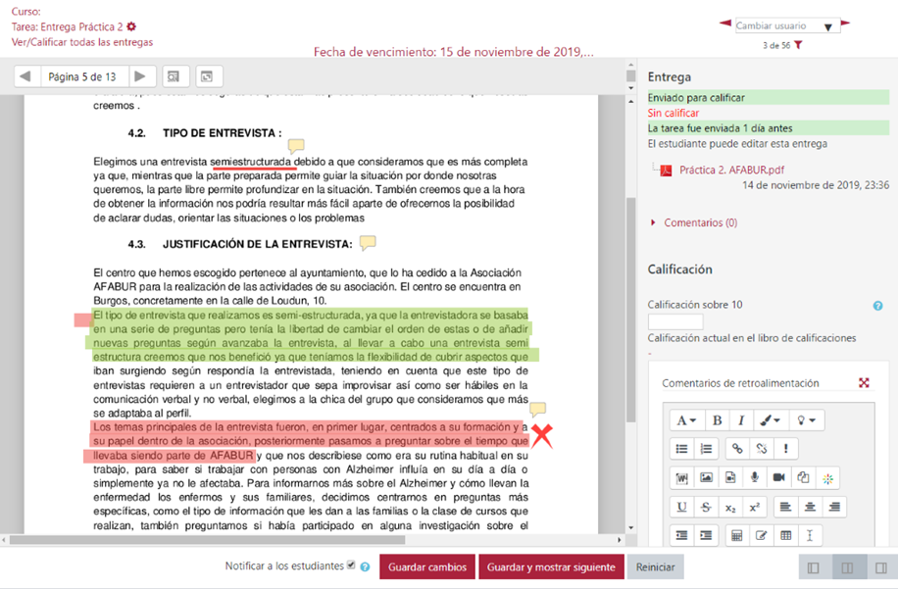Open manage files icon in editor
This screenshot has height=589, width=898.
click(x=803, y=478)
